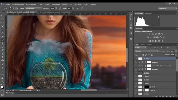
Task: Click the foreground color swatch
Action: (2, 87)
